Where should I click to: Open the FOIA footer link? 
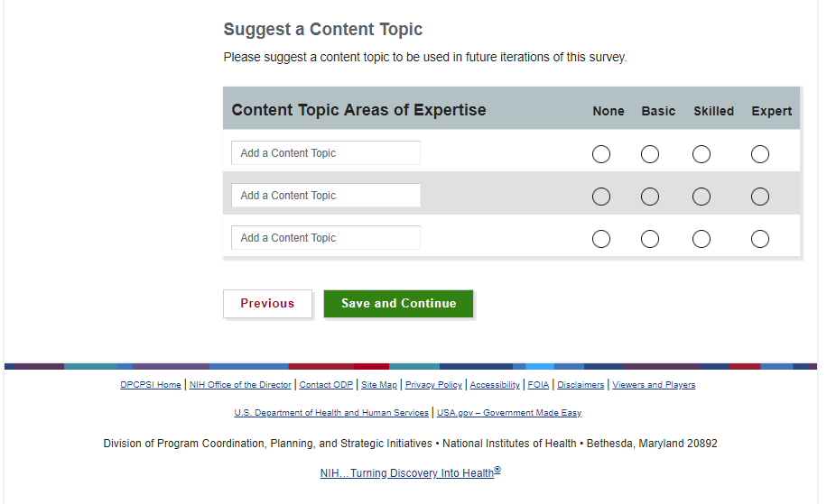point(538,385)
